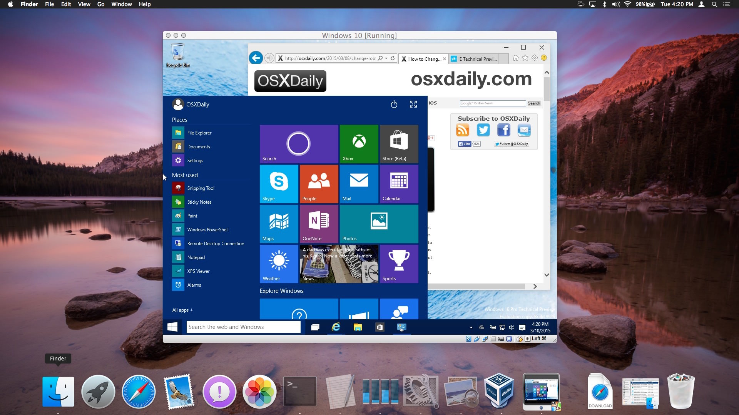The image size is (739, 415).
Task: Select Settings in Places section
Action: (x=196, y=160)
